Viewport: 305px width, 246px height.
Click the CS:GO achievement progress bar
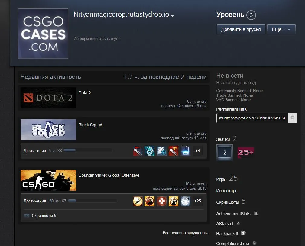92,201
